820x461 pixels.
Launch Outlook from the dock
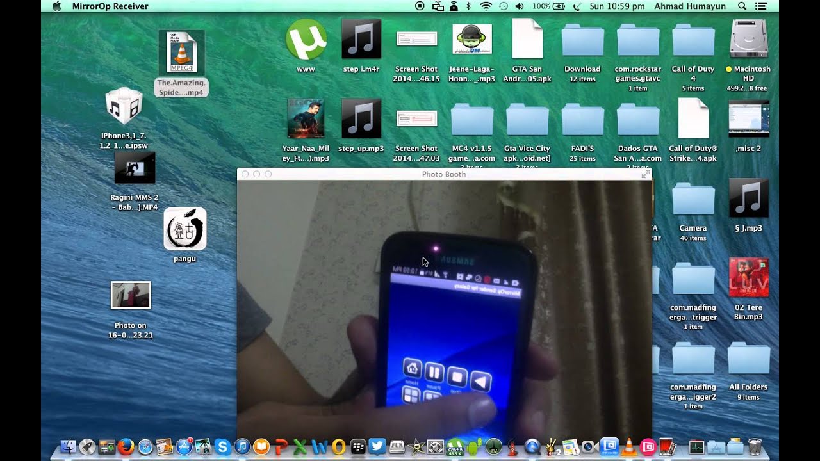tap(338, 447)
